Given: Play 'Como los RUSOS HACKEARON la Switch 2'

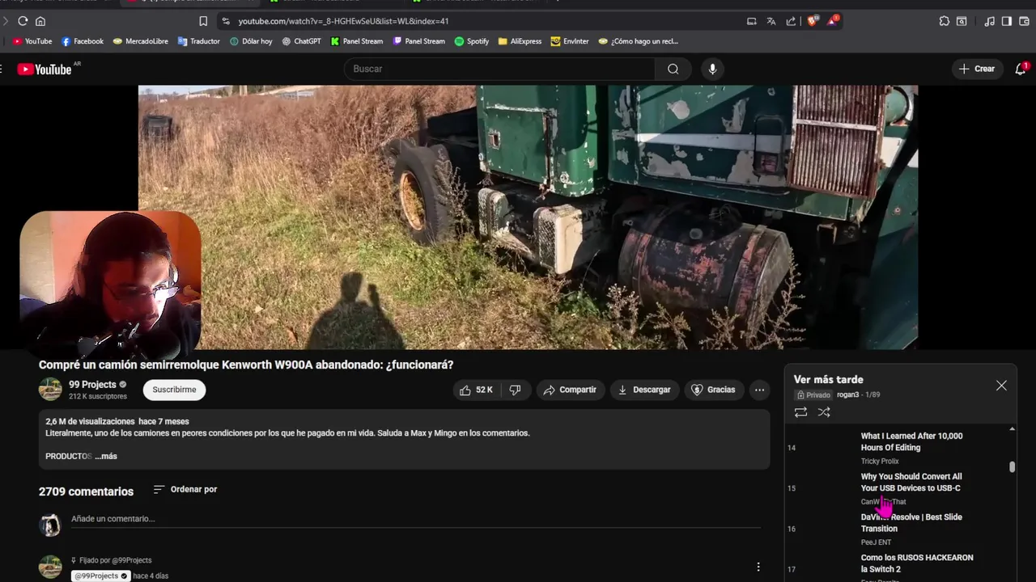Looking at the screenshot, I should point(917,563).
